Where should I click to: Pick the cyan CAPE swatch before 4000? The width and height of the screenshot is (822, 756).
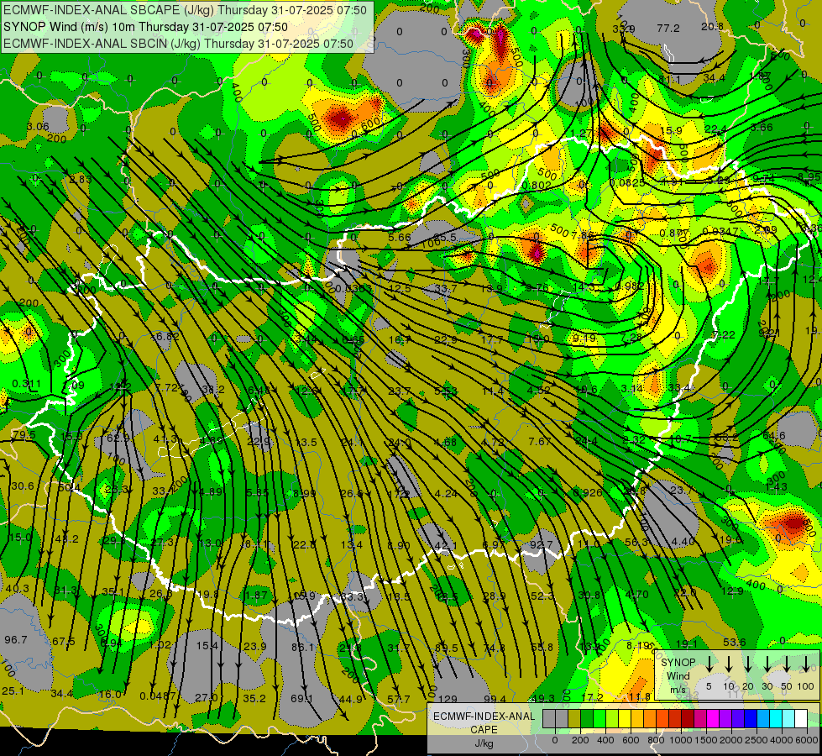point(777,718)
